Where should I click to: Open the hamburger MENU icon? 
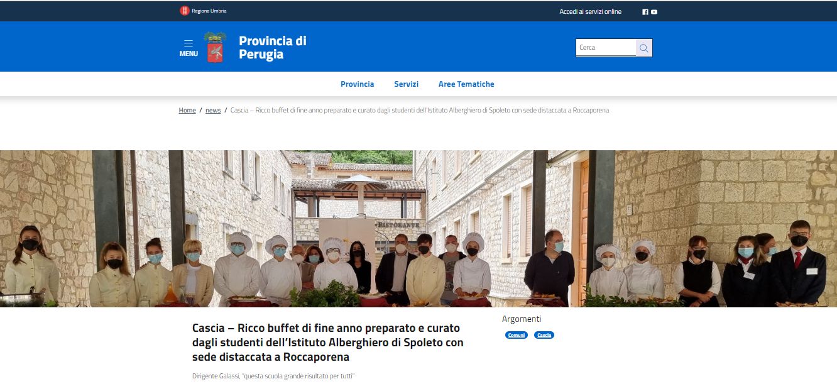click(x=189, y=43)
